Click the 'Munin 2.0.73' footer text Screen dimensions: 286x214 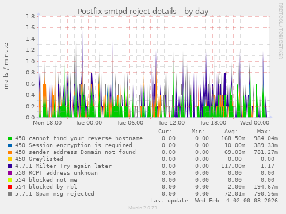pyautogui.click(x=143, y=208)
